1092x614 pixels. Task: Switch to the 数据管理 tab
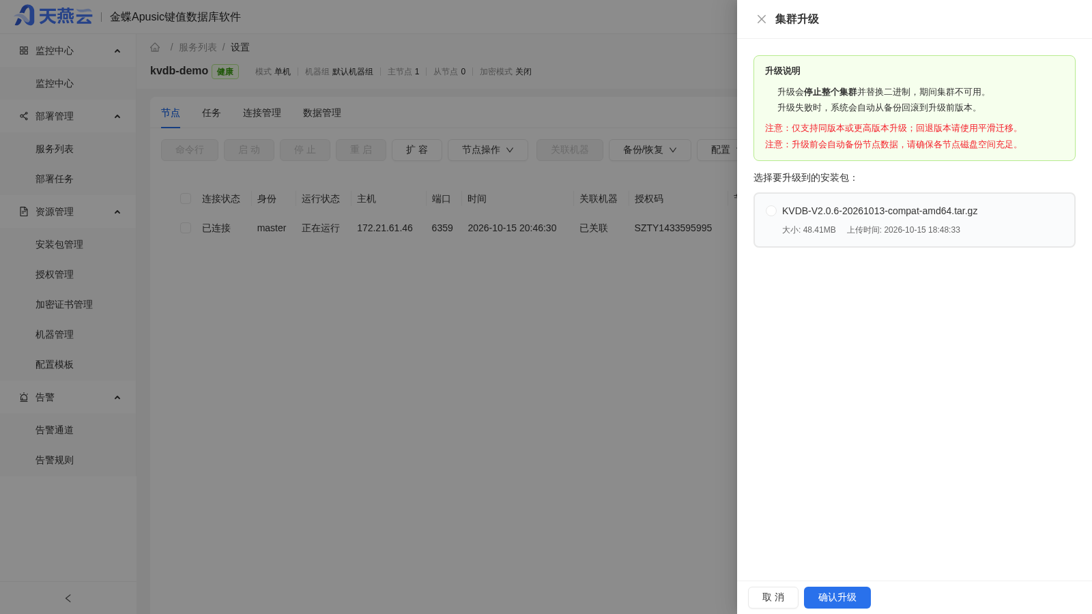322,113
